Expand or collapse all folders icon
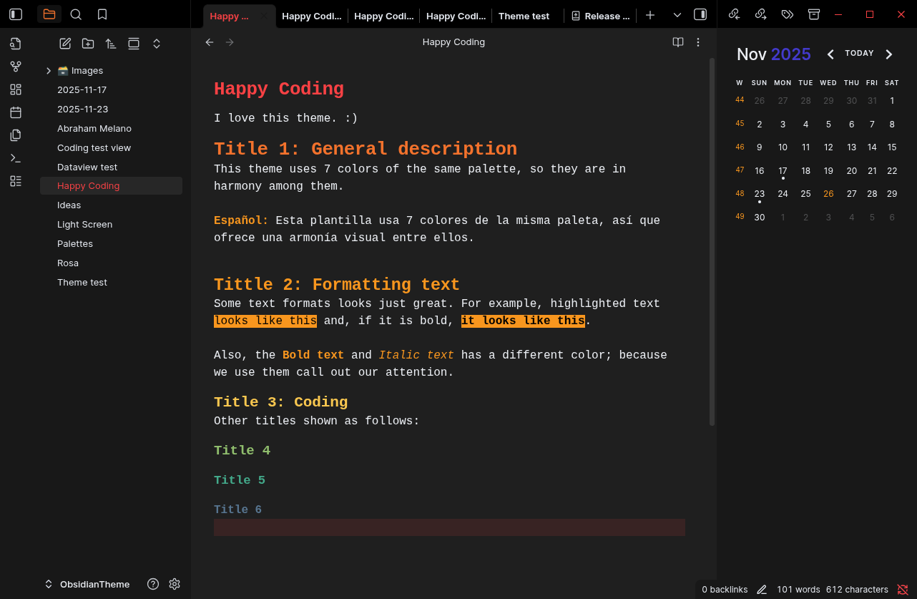917x599 pixels. coord(157,44)
